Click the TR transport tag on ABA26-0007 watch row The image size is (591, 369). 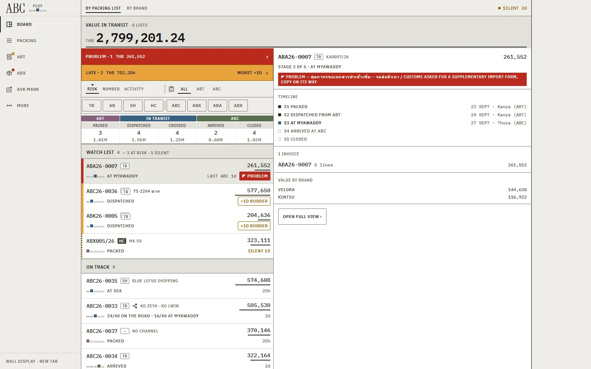(125, 166)
